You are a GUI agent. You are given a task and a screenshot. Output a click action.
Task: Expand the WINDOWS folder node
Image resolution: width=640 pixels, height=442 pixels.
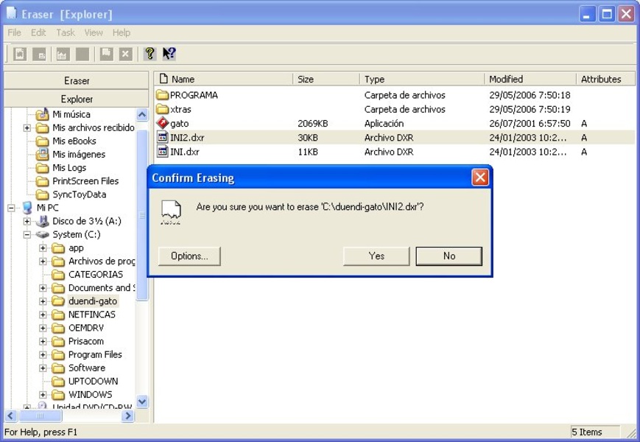[x=43, y=395]
